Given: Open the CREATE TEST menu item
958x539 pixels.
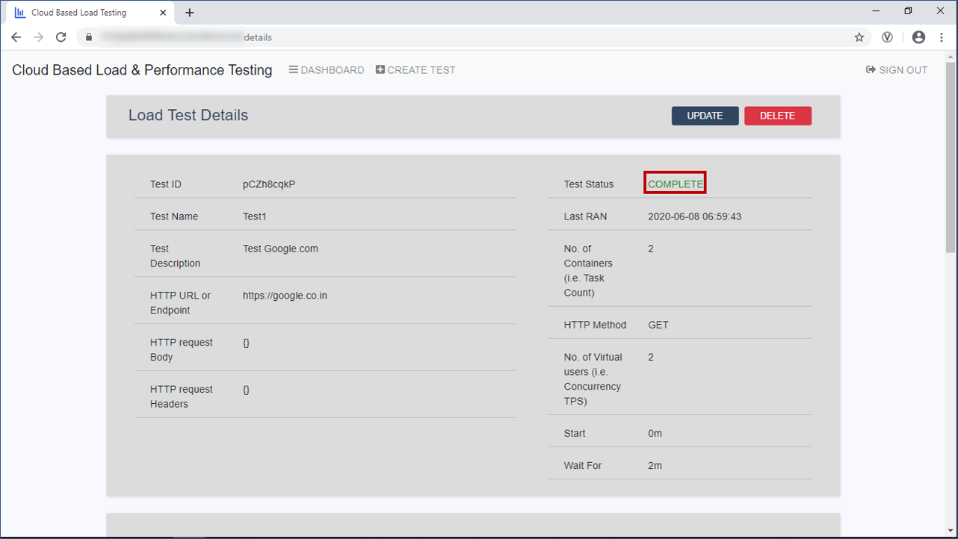Looking at the screenshot, I should [x=415, y=70].
